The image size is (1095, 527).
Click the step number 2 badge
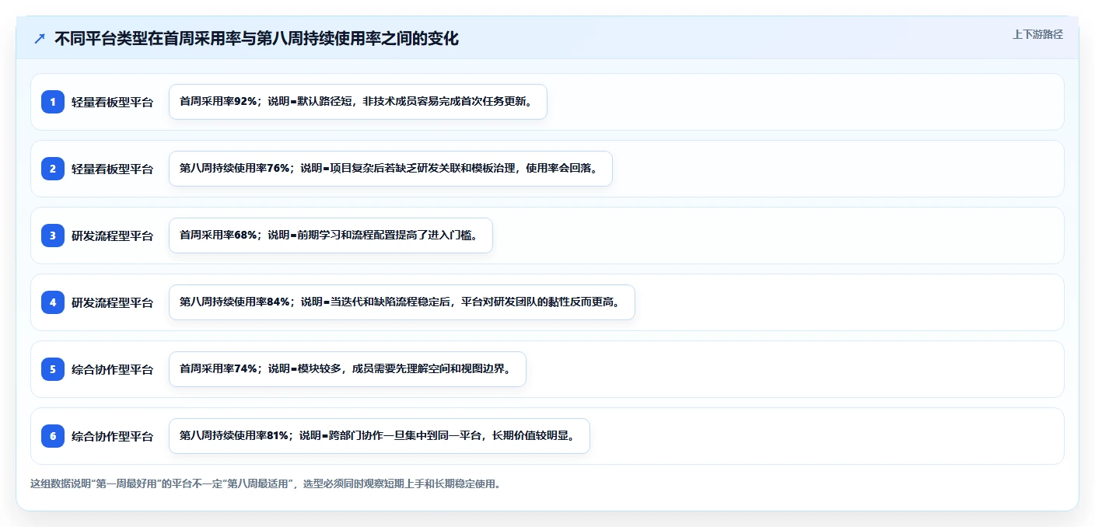tap(53, 169)
